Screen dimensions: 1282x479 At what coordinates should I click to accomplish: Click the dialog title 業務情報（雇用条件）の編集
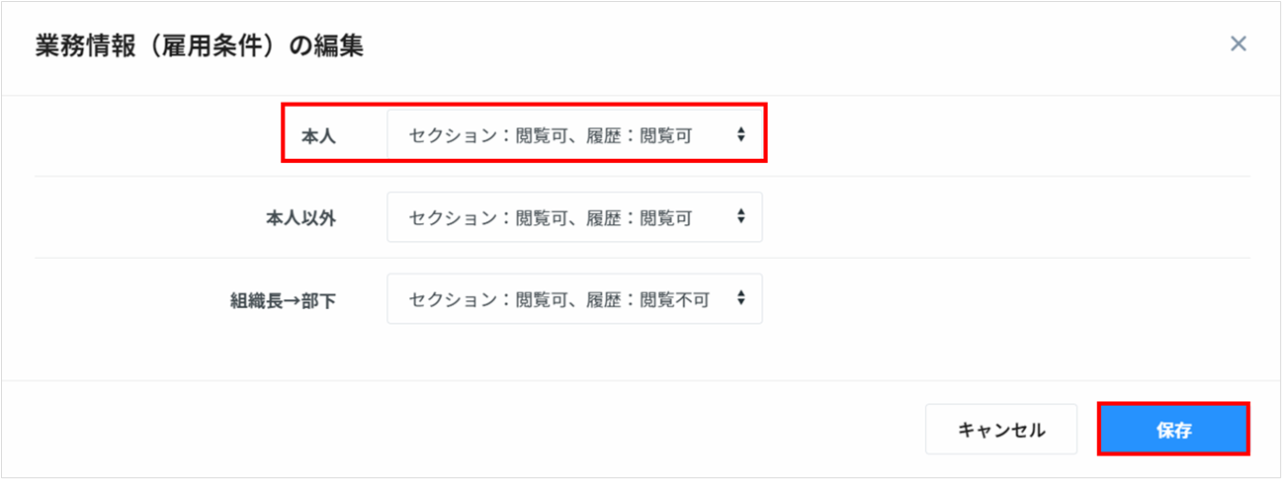pos(199,45)
